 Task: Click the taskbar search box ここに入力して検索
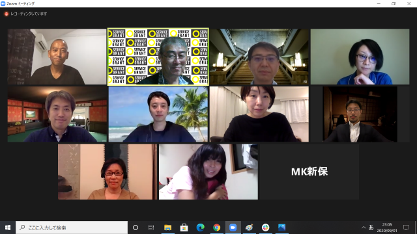point(72,227)
